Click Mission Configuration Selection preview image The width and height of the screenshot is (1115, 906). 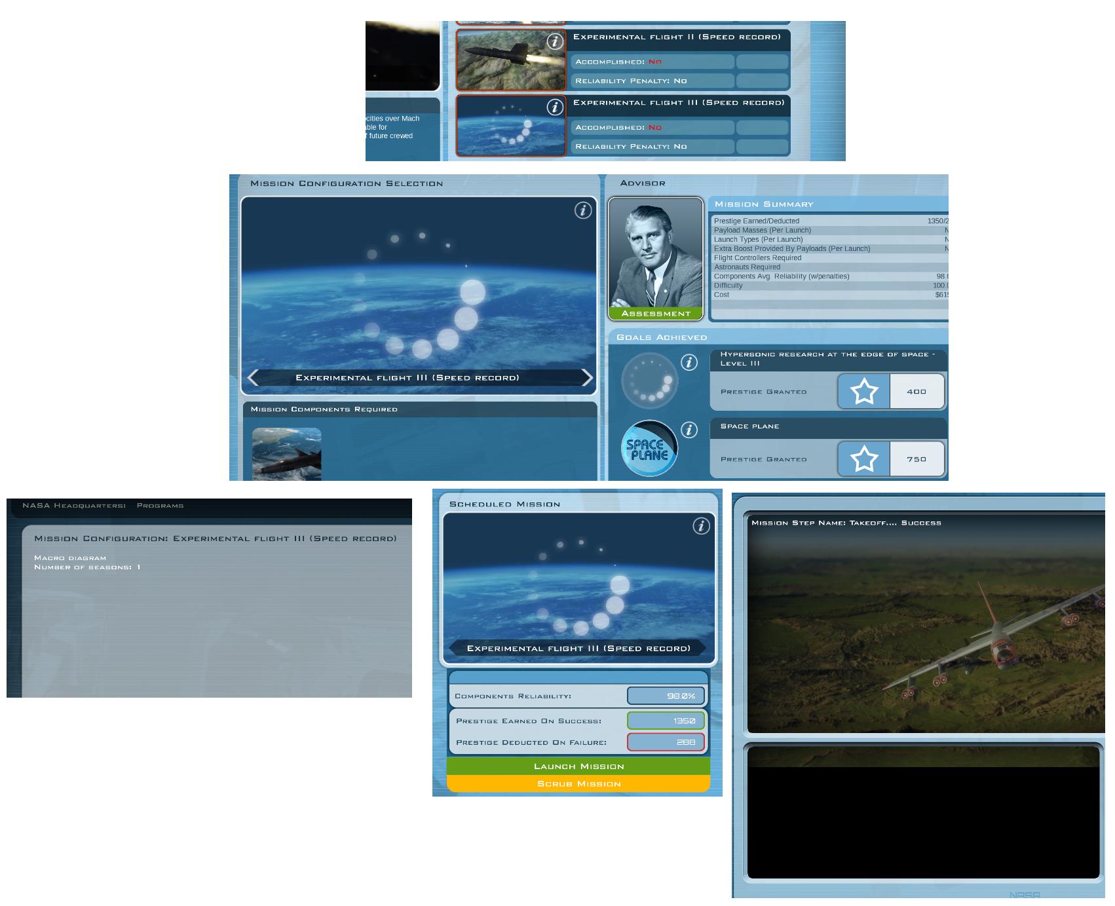click(419, 296)
